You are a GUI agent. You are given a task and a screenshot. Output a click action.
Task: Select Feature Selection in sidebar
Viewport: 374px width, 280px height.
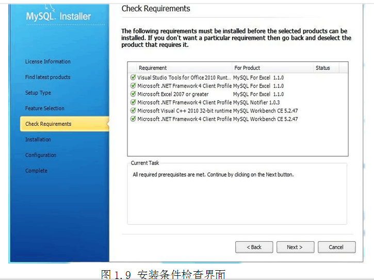pyautogui.click(x=45, y=108)
